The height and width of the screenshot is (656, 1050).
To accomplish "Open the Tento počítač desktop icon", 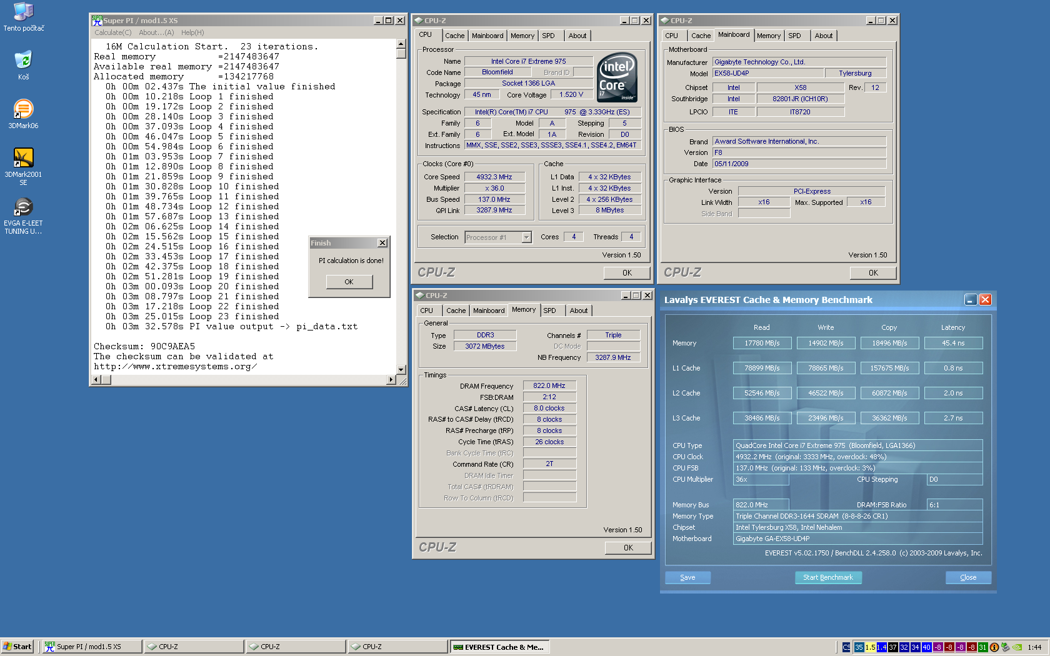I will point(23,17).
